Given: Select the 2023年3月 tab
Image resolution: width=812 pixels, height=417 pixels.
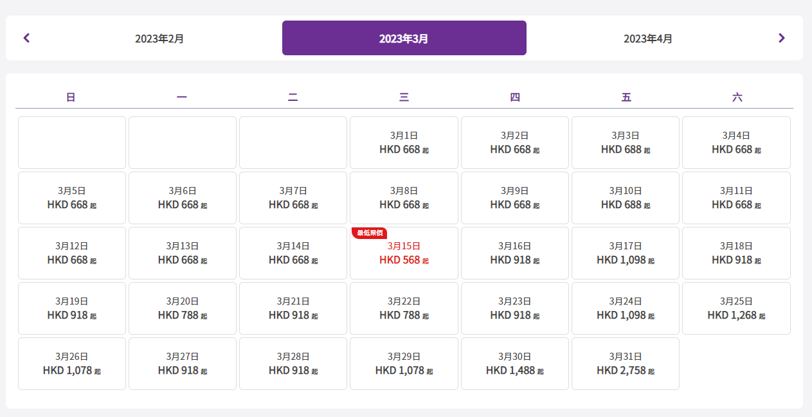Looking at the screenshot, I should (404, 39).
